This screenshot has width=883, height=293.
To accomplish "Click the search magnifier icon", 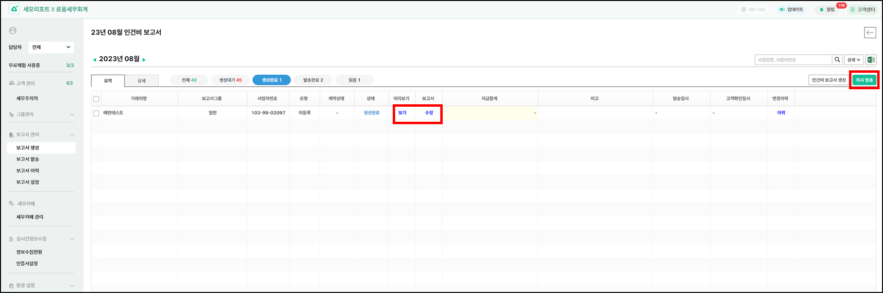I will click(x=837, y=60).
